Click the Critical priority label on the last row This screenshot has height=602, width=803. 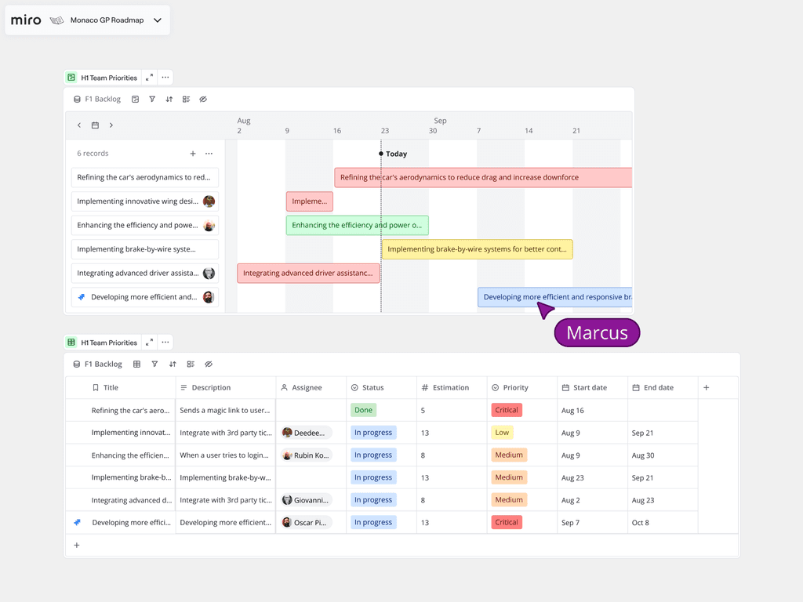point(507,522)
